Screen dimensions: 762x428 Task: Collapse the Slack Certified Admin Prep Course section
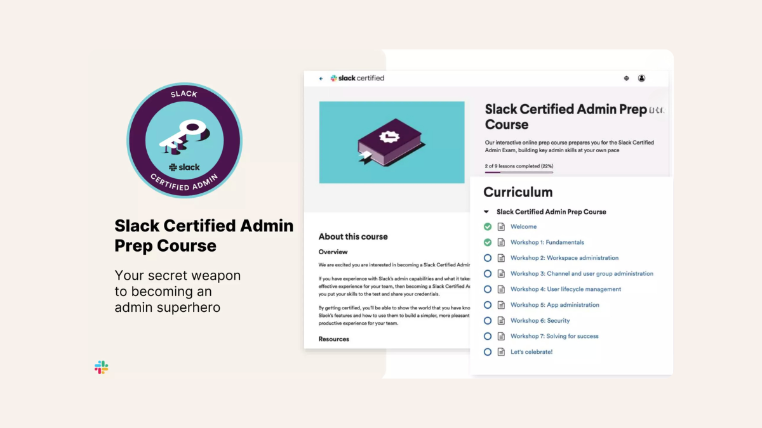click(x=486, y=212)
